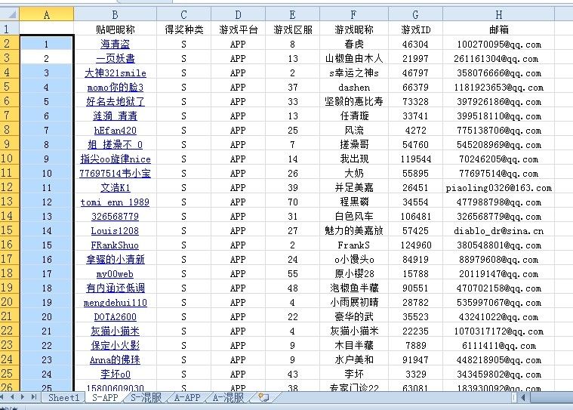Select the 游戏平台 header cell

coord(238,29)
